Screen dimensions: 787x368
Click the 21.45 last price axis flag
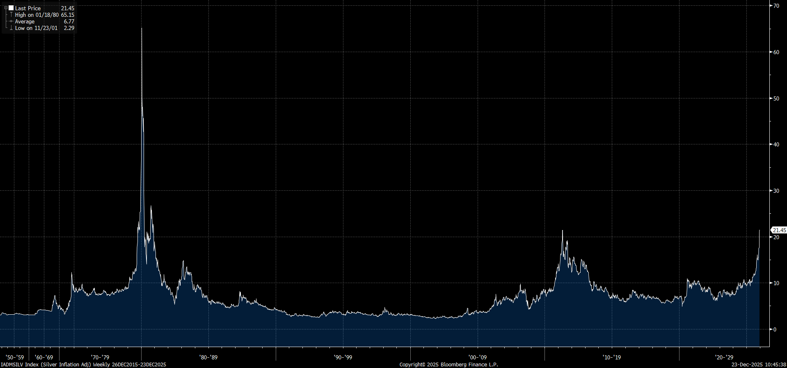click(779, 230)
